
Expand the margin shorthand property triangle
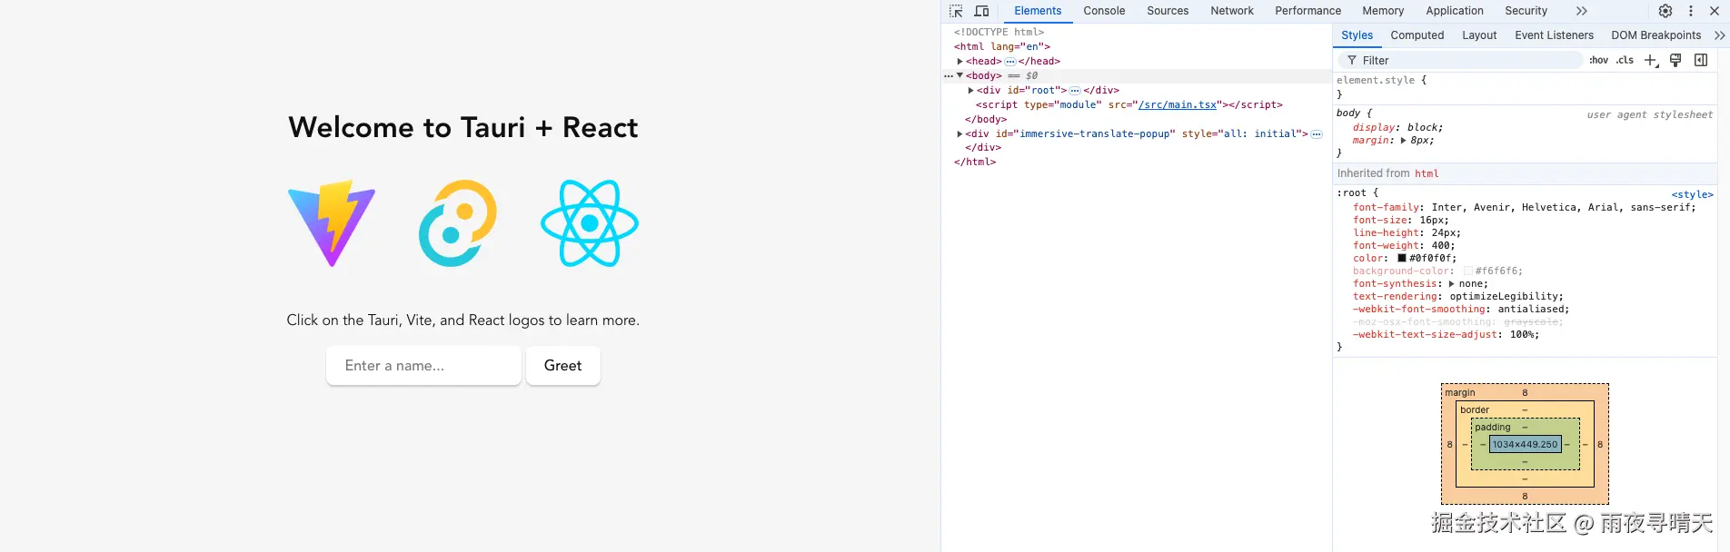point(1403,141)
